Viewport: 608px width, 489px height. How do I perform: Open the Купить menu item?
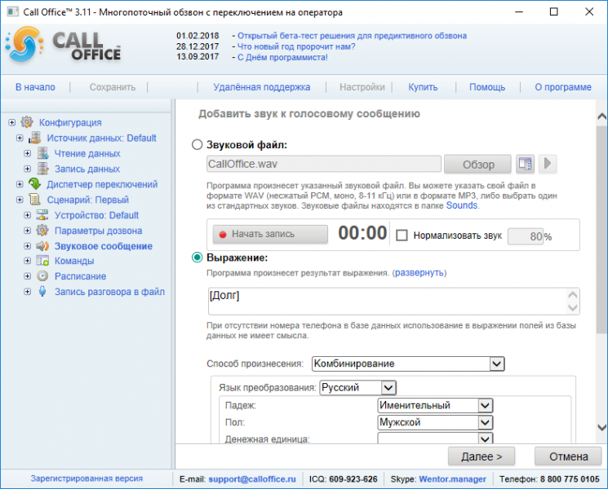pyautogui.click(x=423, y=87)
